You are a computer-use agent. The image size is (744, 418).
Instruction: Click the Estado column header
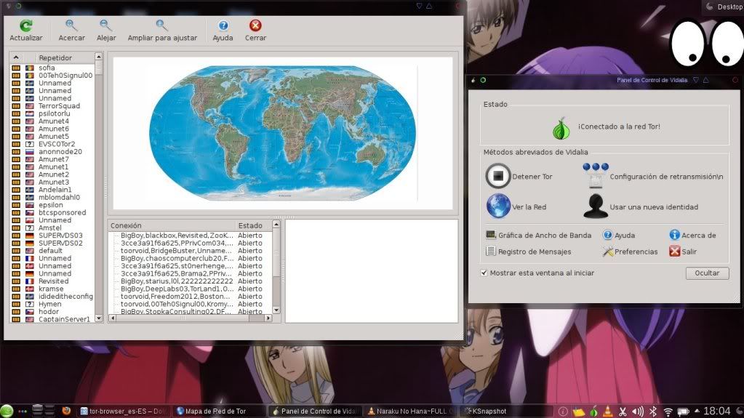tap(253, 225)
